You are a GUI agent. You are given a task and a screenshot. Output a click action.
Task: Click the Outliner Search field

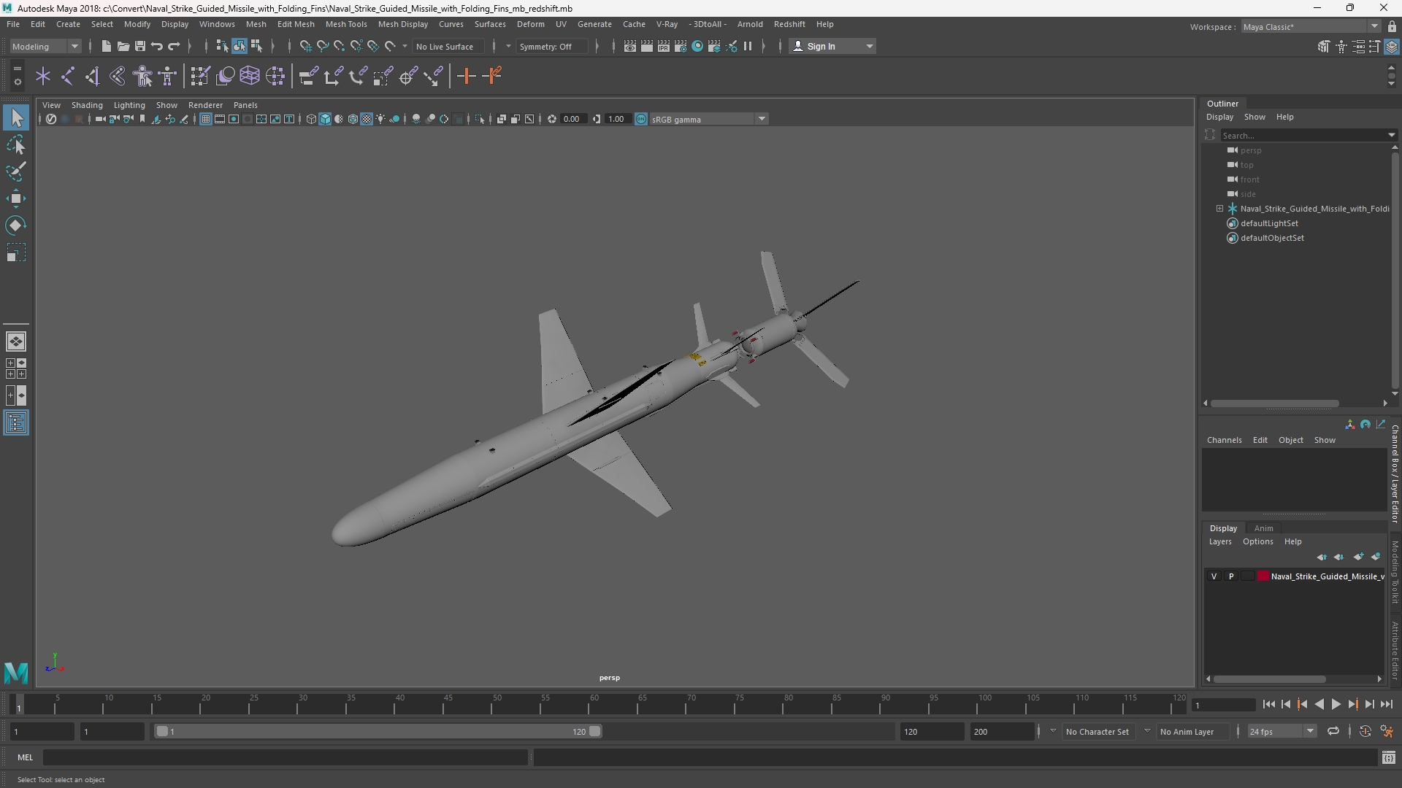point(1303,135)
